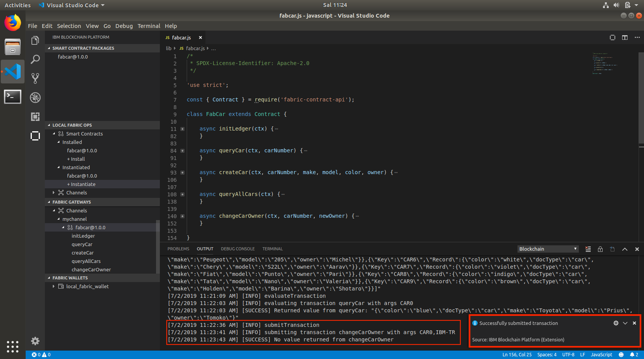Launch Firefox from the Ubuntu dock
The height and width of the screenshot is (359, 644).
(13, 23)
